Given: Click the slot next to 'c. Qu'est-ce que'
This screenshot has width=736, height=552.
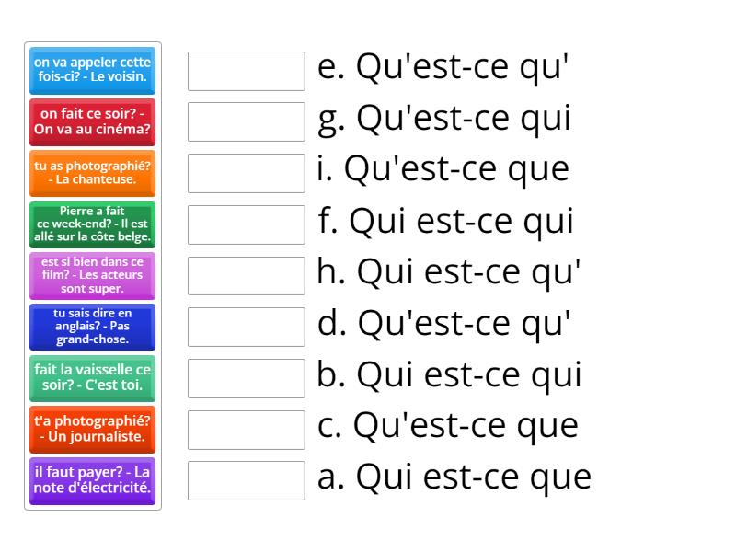Looking at the screenshot, I should coord(247,430).
